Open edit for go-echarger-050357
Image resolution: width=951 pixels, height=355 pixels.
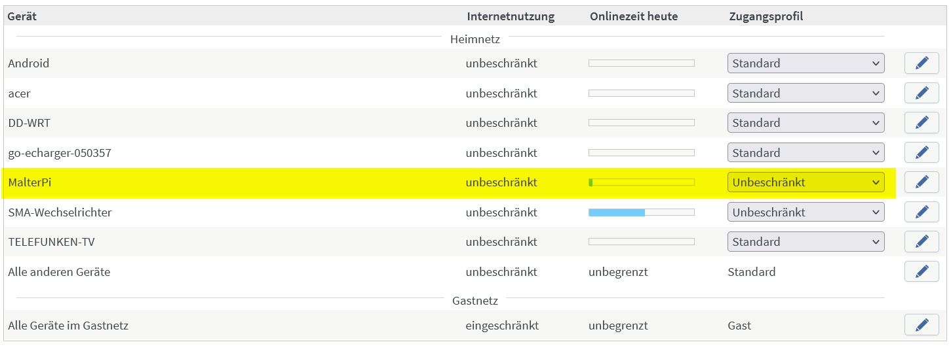(922, 152)
